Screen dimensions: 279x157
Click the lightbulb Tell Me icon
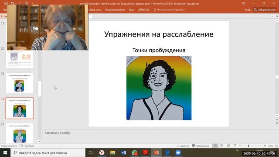pyautogui.click(x=155, y=10)
